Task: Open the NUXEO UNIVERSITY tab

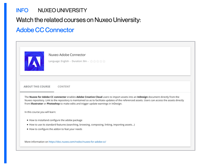Action: pyautogui.click(x=62, y=10)
